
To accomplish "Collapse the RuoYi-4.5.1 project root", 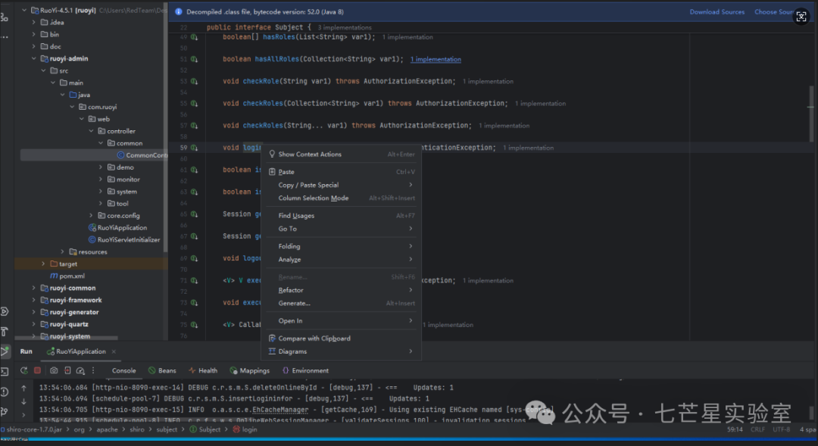I will click(x=24, y=10).
